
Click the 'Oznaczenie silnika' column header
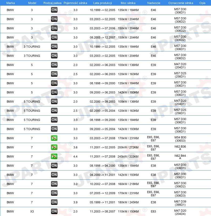(181, 3)
